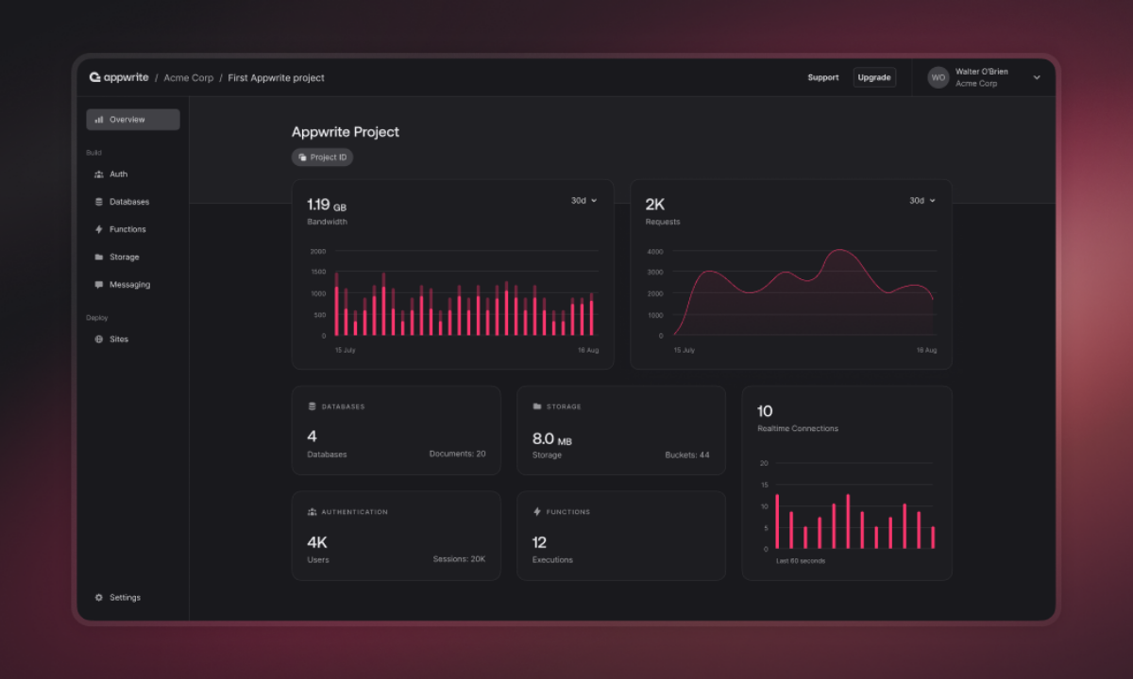The image size is (1133, 679).
Task: Click the copy icon in Project ID pill
Action: tap(302, 157)
